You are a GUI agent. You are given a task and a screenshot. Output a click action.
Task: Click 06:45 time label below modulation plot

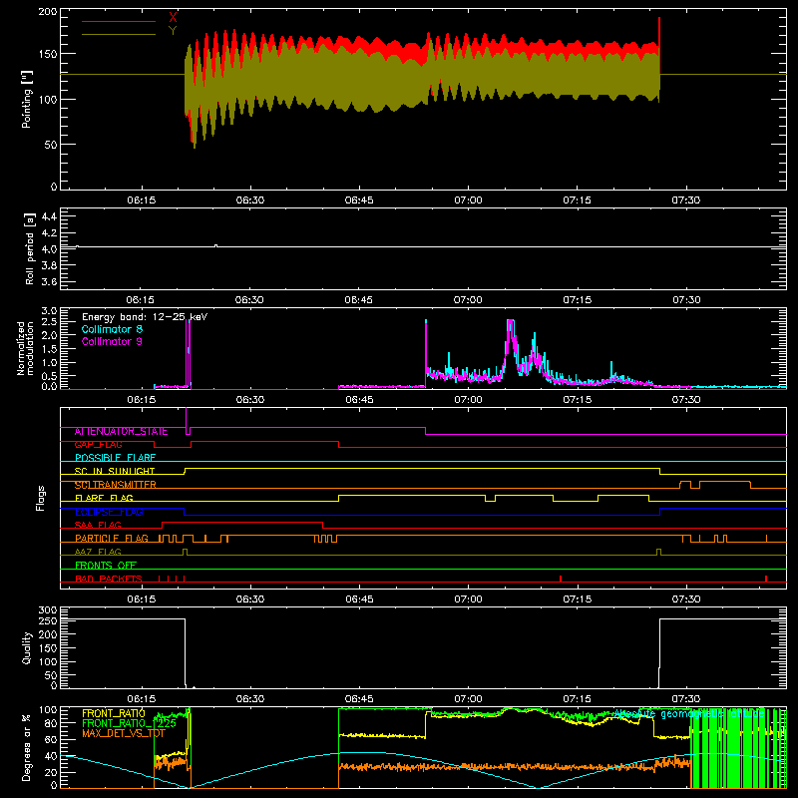[359, 400]
